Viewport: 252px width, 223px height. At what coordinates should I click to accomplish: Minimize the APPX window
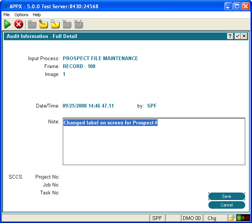(x=228, y=6)
